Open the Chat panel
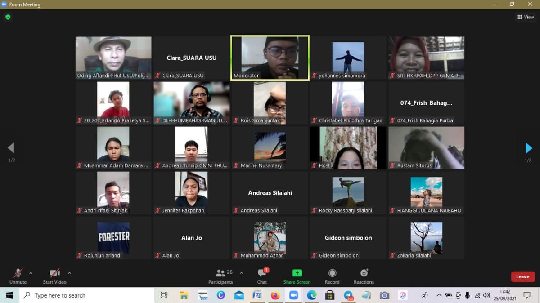This screenshot has width=540, height=303. [x=262, y=276]
